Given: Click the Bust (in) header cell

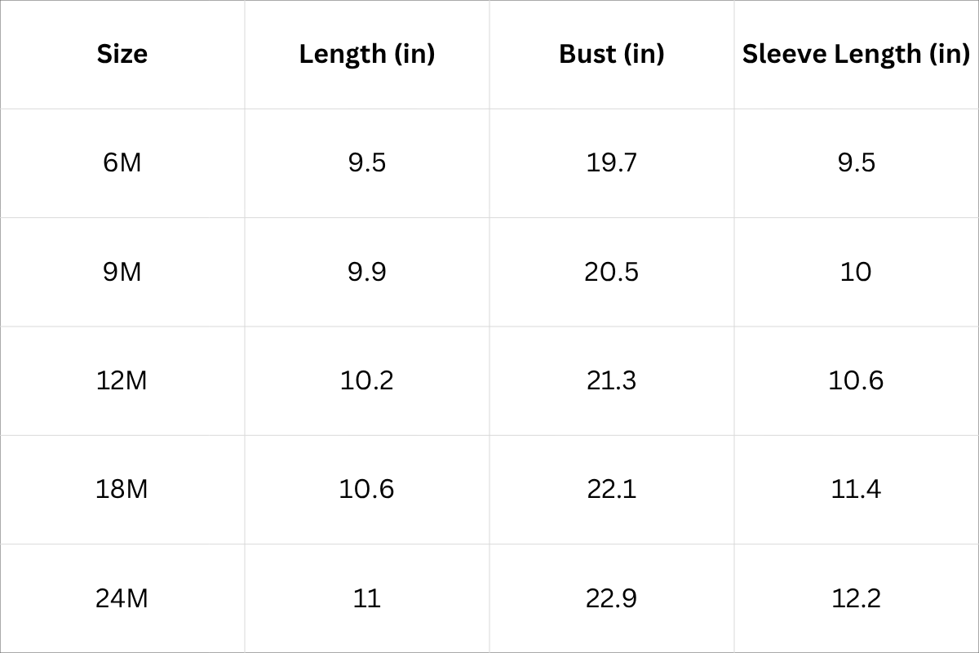Looking at the screenshot, I should pos(611,54).
